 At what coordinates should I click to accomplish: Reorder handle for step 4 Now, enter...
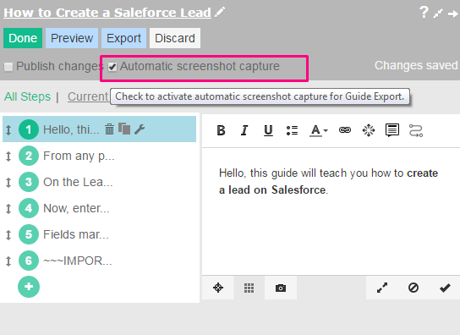tap(8, 208)
